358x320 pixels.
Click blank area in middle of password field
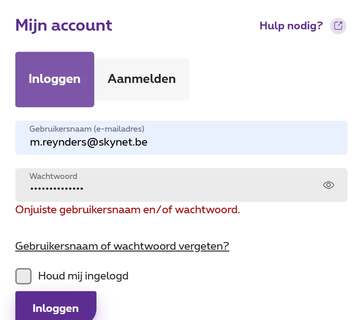pos(203,186)
